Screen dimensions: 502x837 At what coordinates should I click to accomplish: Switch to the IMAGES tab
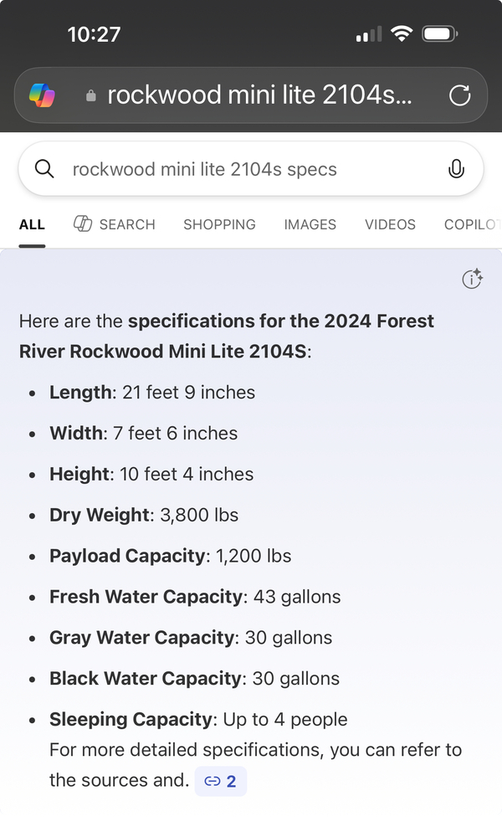pos(310,224)
